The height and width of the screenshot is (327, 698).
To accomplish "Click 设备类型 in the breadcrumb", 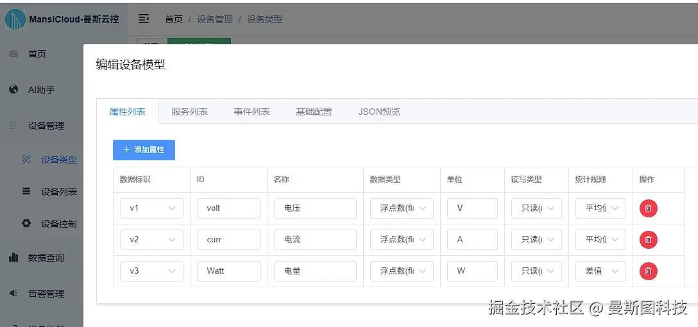I will 264,19.
